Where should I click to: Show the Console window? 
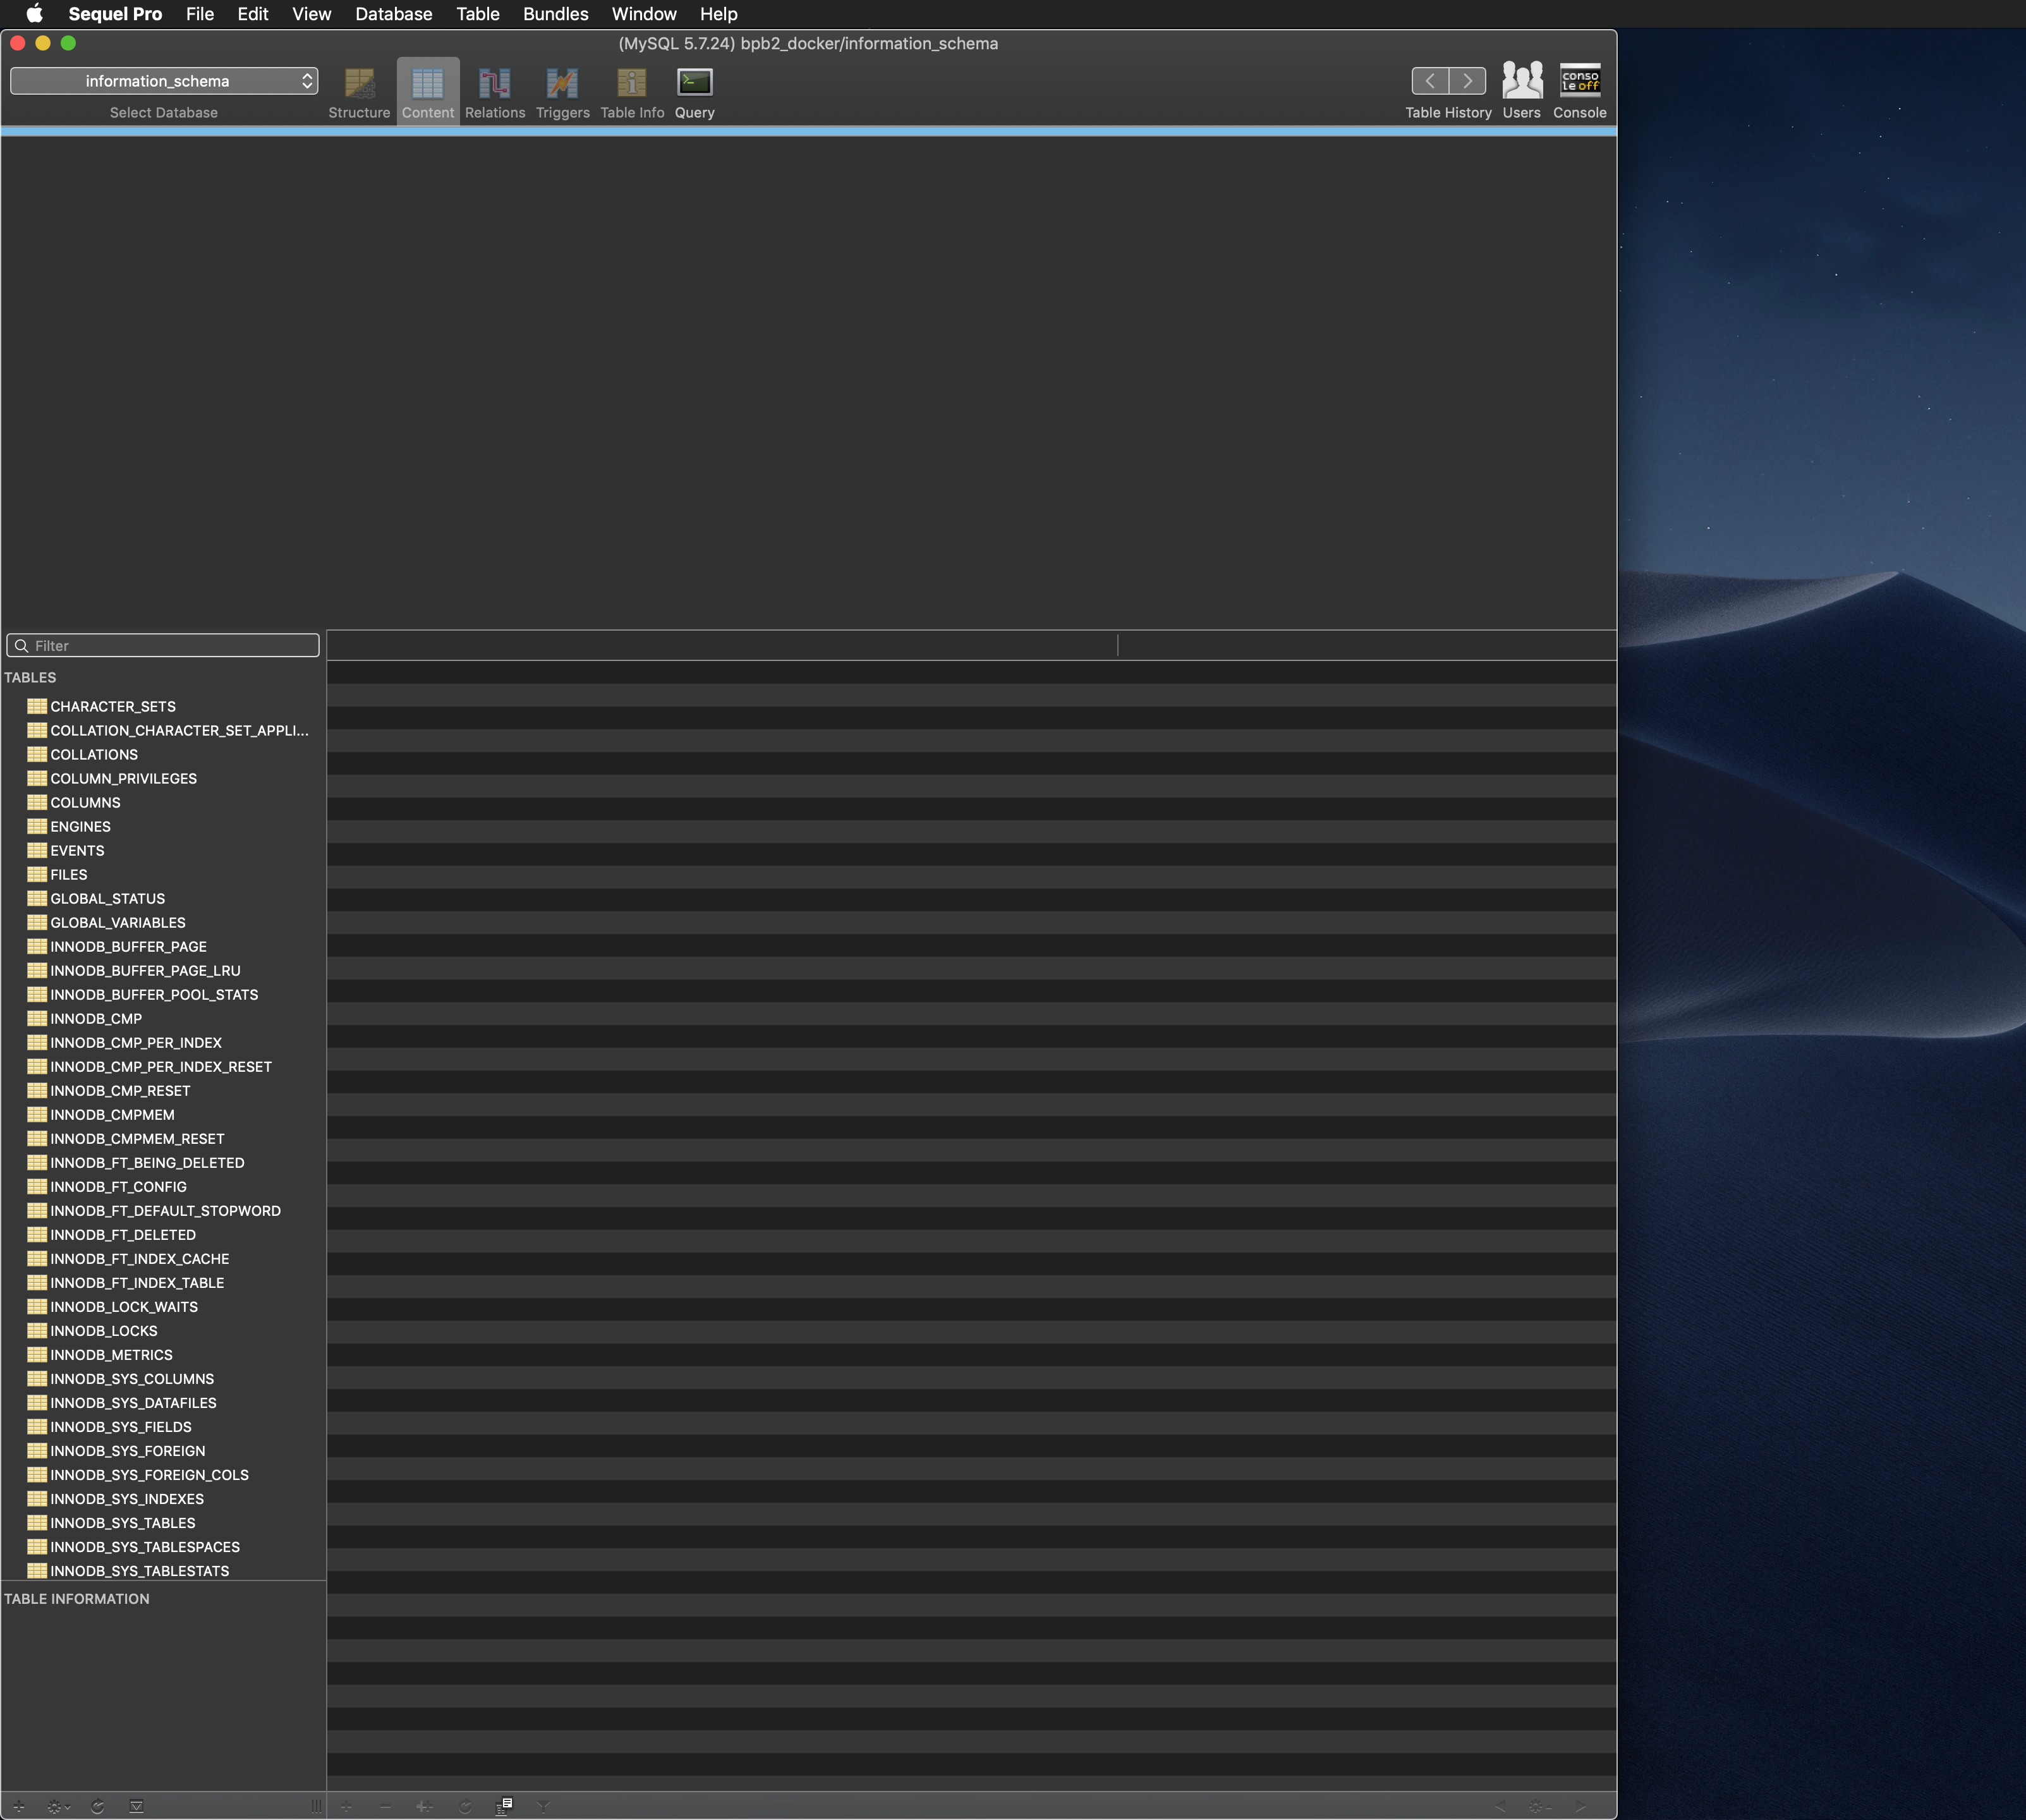click(x=1580, y=91)
